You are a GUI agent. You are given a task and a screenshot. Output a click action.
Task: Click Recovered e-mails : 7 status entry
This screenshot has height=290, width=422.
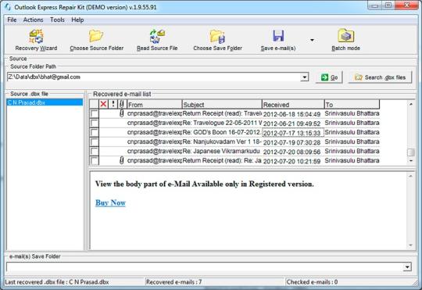173,282
